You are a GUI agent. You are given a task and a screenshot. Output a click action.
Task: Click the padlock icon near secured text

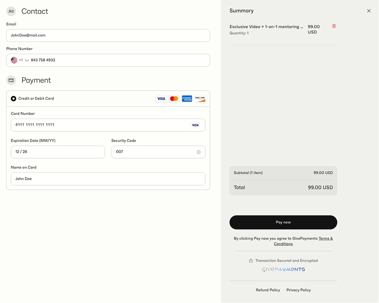tap(251, 261)
